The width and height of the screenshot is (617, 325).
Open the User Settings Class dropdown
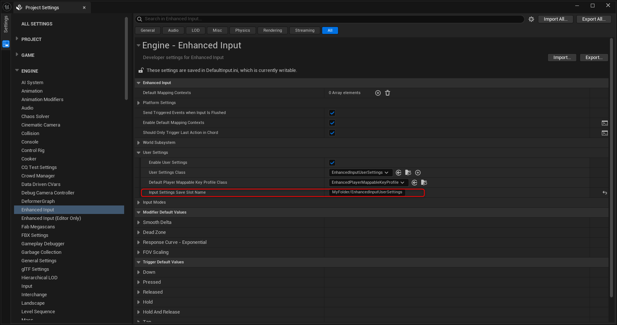(x=361, y=173)
